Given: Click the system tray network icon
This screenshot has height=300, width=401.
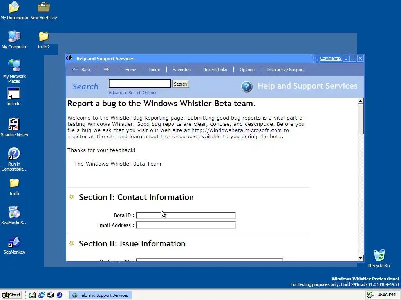Looking at the screenshot, I should pyautogui.click(x=370, y=295).
